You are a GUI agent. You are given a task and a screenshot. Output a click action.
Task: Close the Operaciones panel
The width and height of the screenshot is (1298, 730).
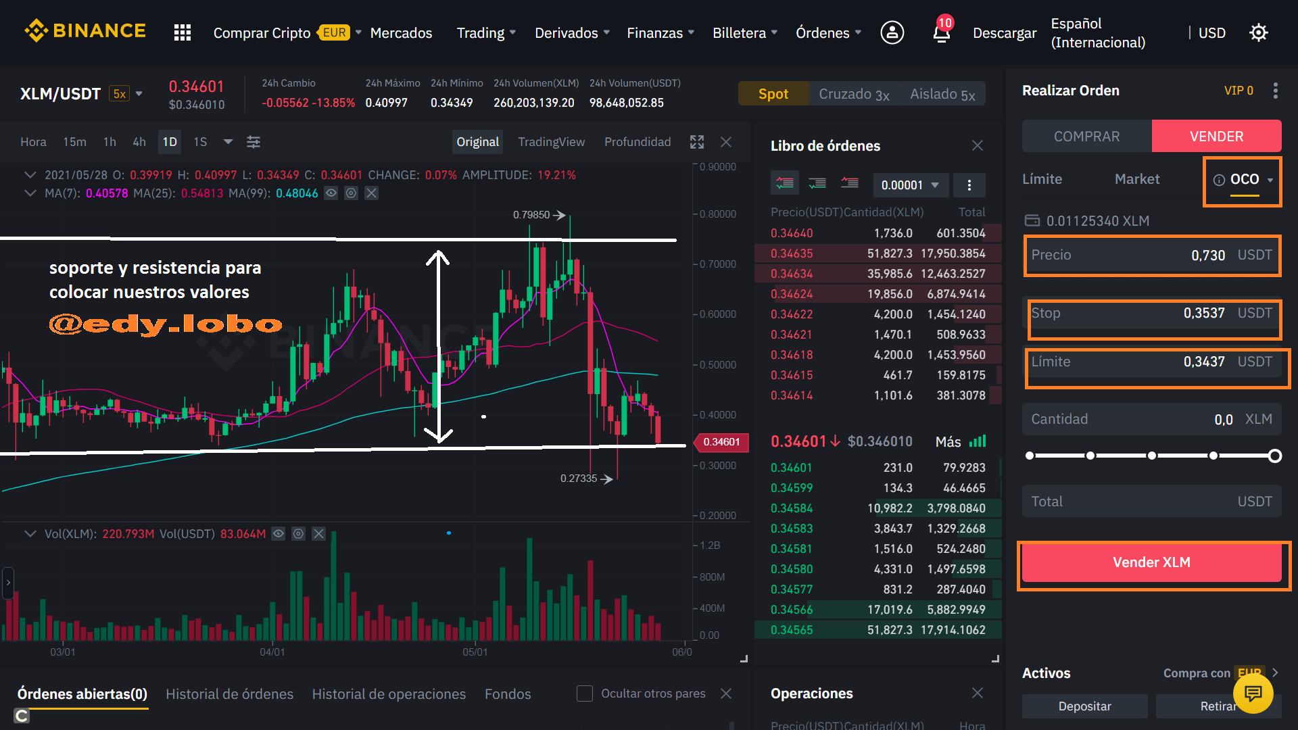(978, 693)
